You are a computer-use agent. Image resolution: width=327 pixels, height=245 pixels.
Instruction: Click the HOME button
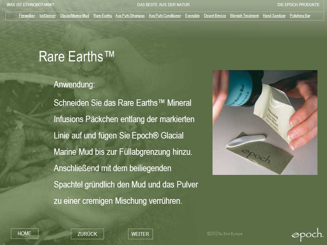tap(25, 233)
